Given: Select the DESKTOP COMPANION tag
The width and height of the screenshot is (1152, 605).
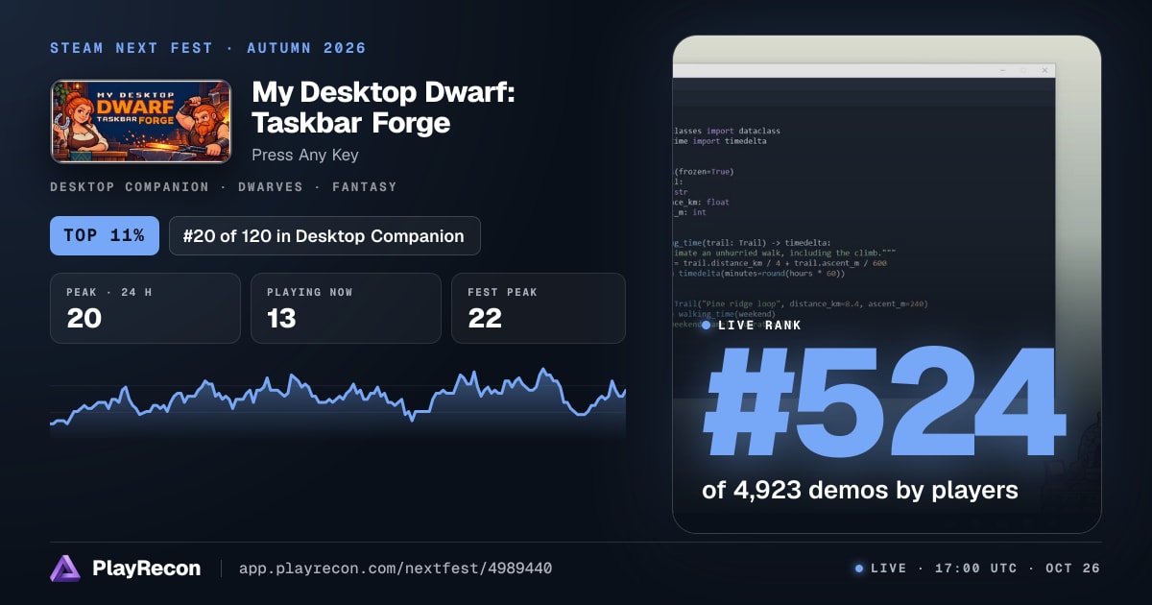Looking at the screenshot, I should (x=130, y=187).
